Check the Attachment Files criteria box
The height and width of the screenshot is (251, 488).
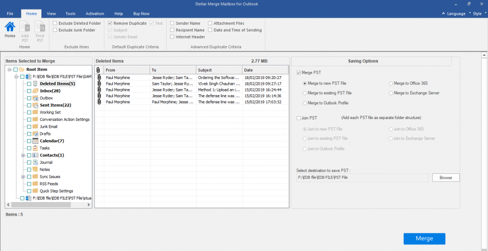(210, 23)
